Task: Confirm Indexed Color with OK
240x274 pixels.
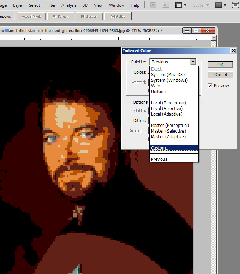Action: [x=220, y=65]
